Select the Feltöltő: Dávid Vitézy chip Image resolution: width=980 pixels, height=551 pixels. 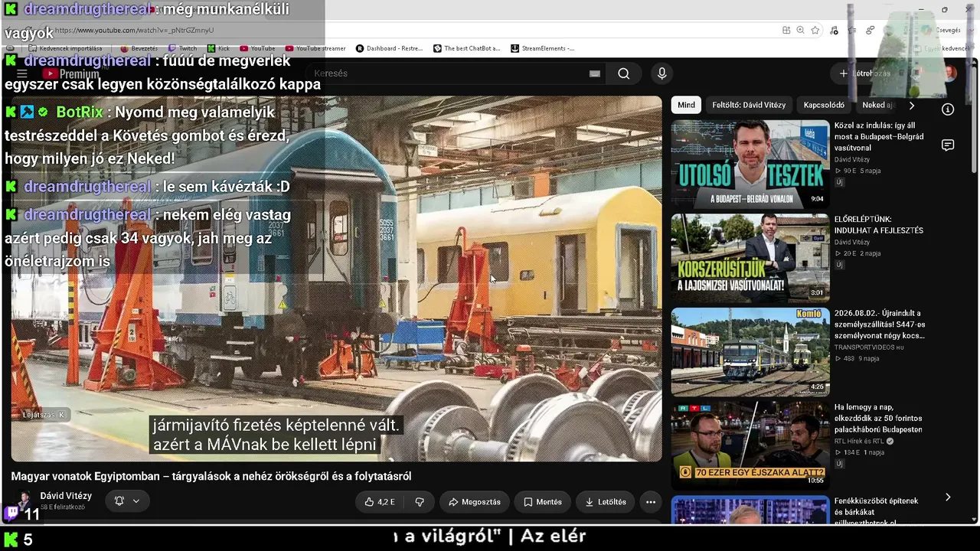pyautogui.click(x=749, y=105)
